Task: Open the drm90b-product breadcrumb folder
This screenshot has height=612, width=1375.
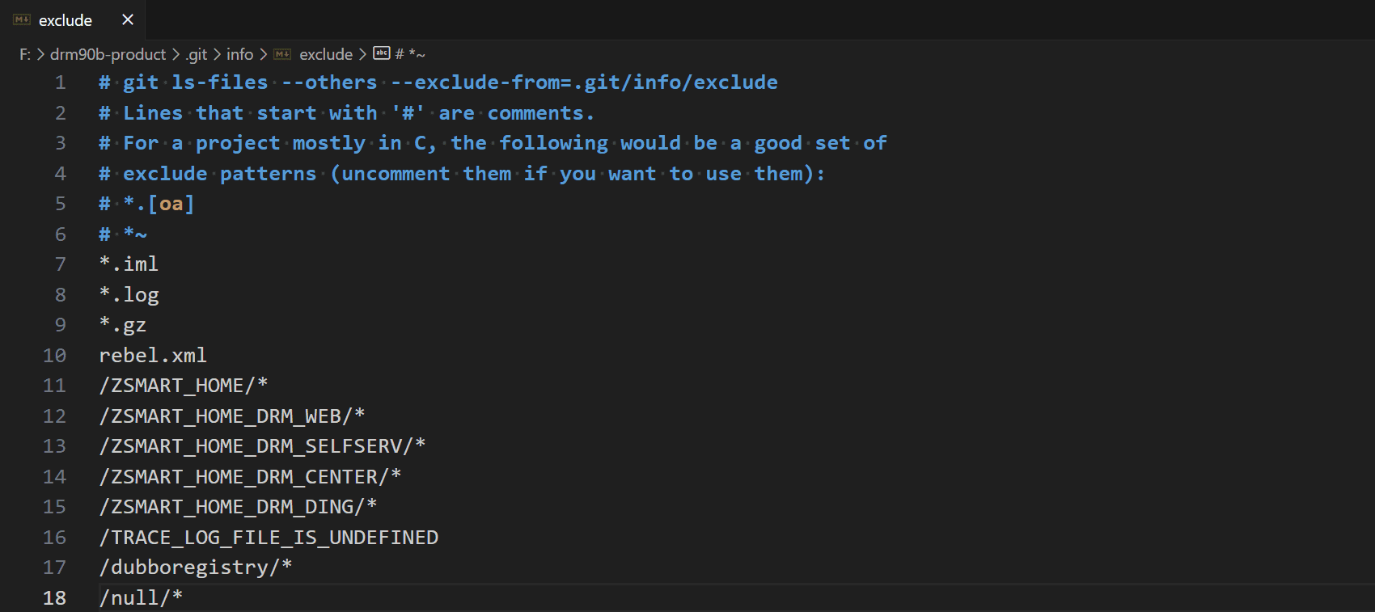Action: pos(108,54)
